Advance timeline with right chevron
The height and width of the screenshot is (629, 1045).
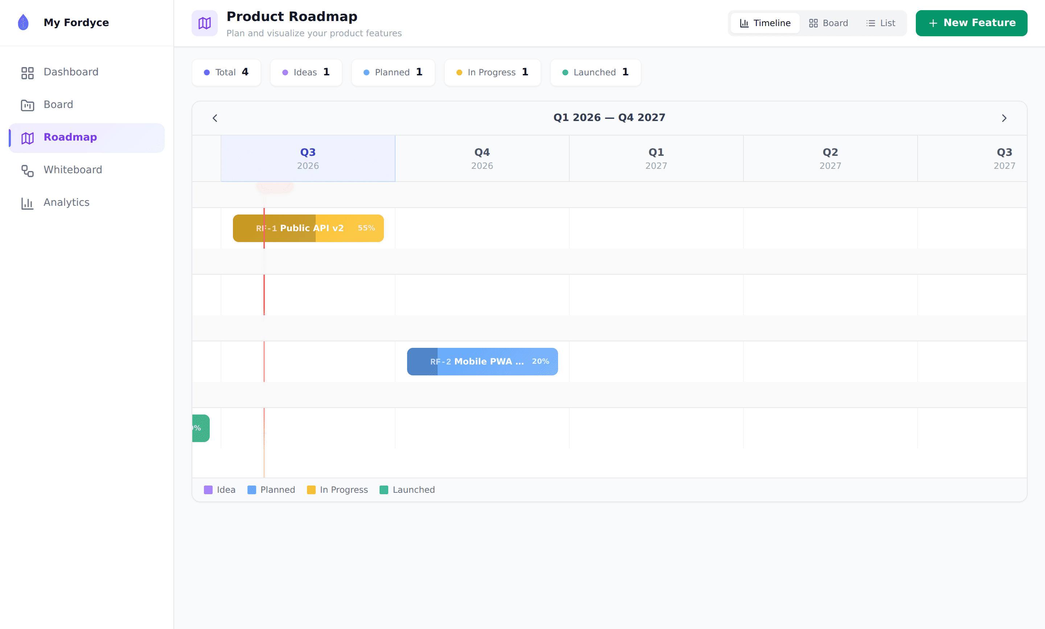1004,118
